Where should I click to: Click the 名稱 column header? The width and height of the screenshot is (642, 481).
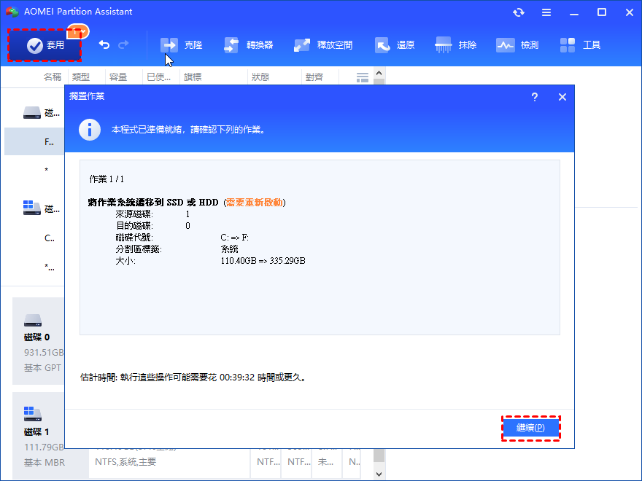point(52,77)
